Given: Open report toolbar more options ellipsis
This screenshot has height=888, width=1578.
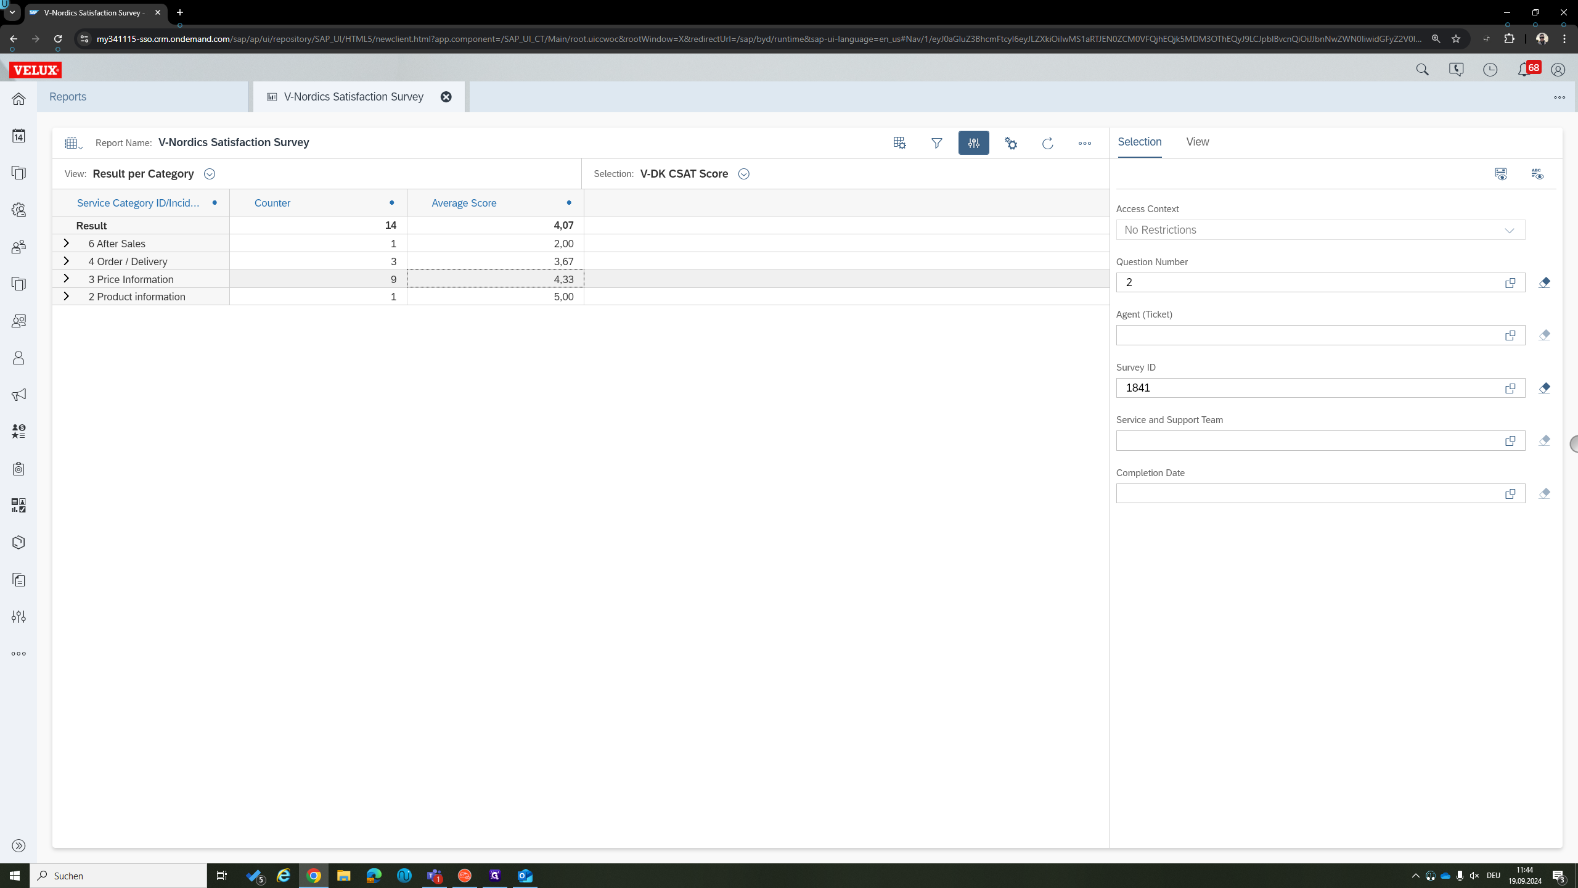Looking at the screenshot, I should pyautogui.click(x=1085, y=143).
